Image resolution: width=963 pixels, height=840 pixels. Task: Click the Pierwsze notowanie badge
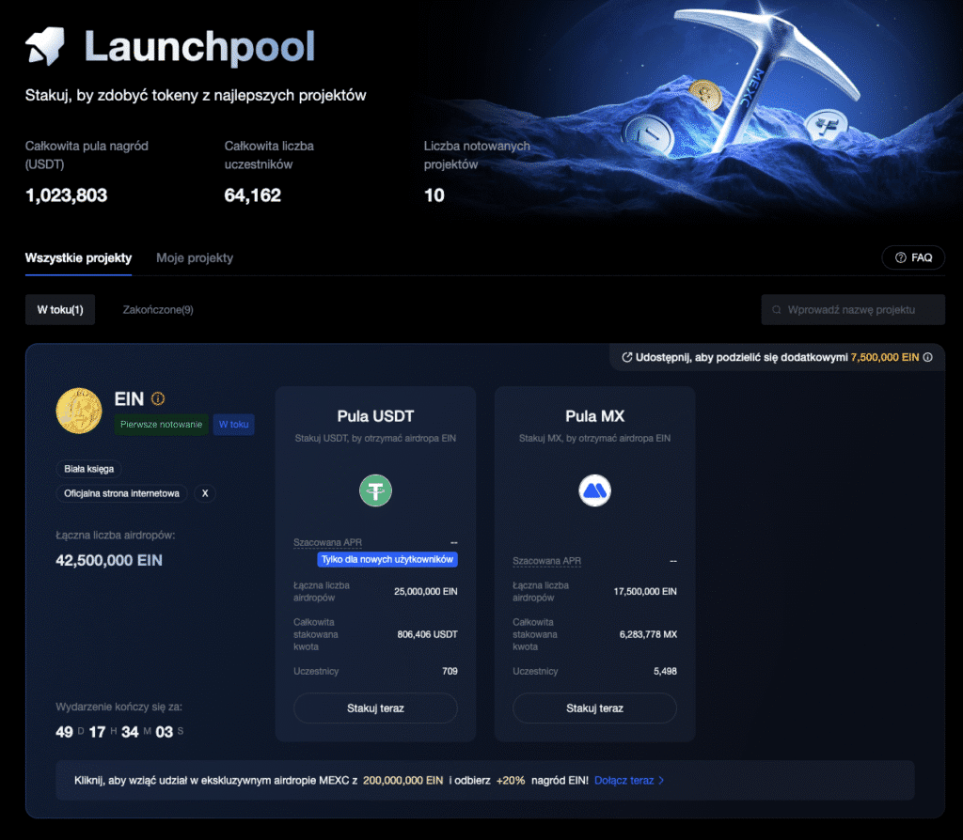161,424
